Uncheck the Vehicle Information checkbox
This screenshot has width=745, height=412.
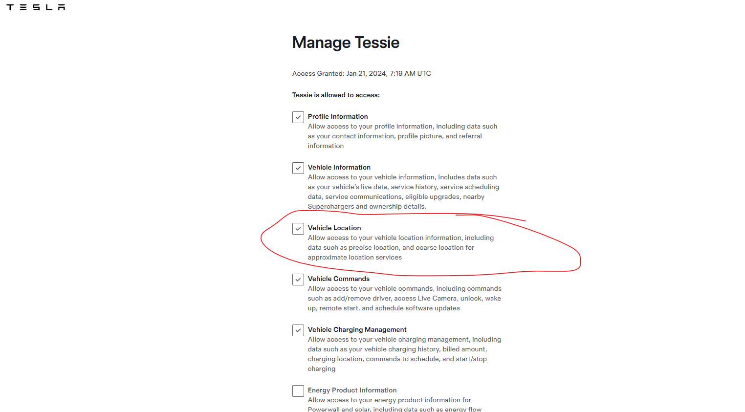point(298,168)
